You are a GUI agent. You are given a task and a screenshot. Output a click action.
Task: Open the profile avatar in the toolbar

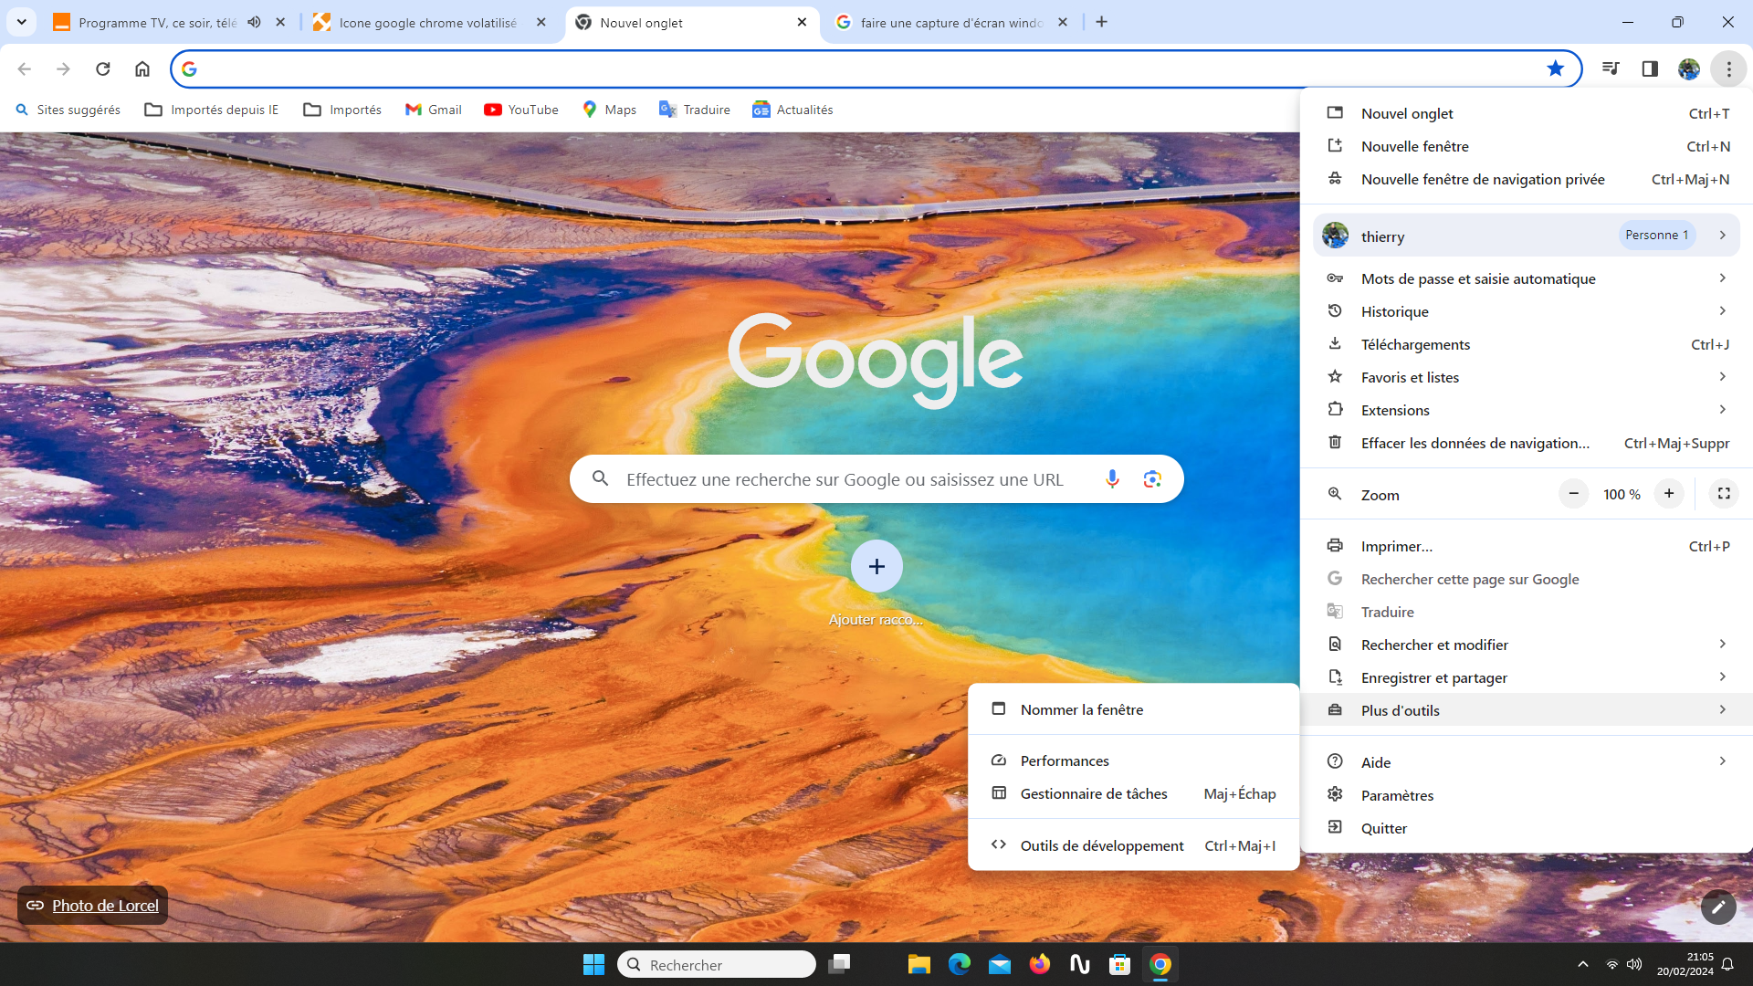[1689, 68]
